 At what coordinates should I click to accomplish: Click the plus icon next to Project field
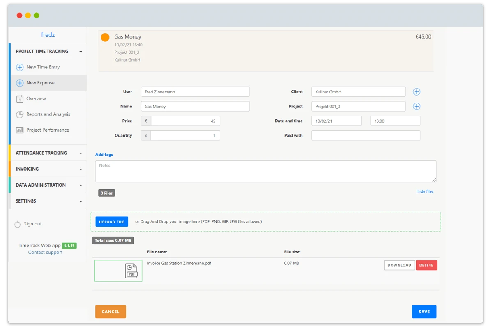(417, 106)
